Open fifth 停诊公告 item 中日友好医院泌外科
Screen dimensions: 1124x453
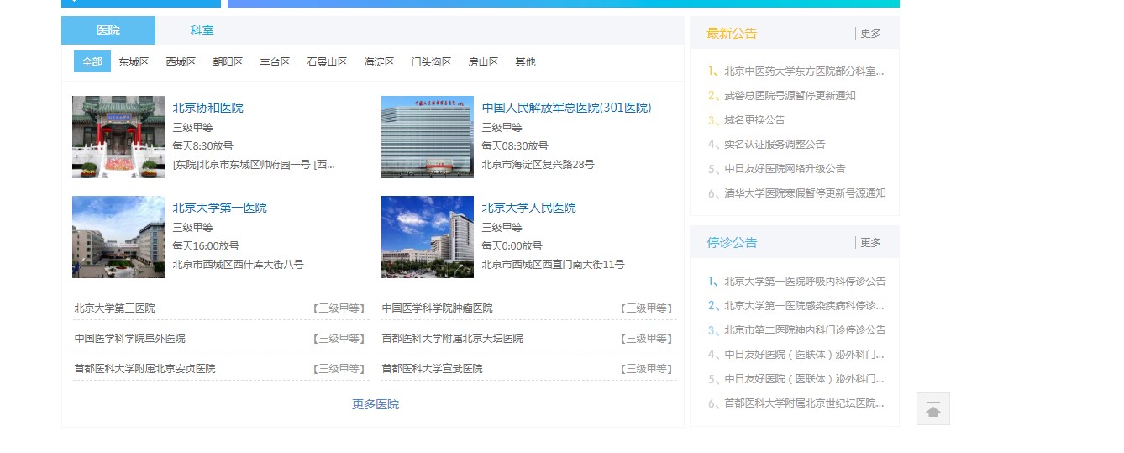[804, 379]
